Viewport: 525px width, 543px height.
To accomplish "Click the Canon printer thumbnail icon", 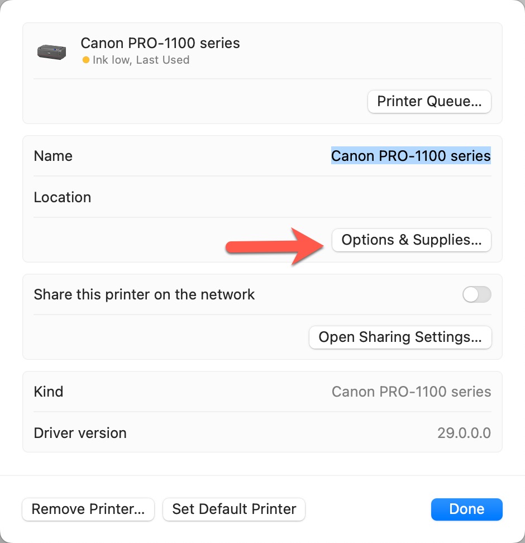I will coord(51,51).
